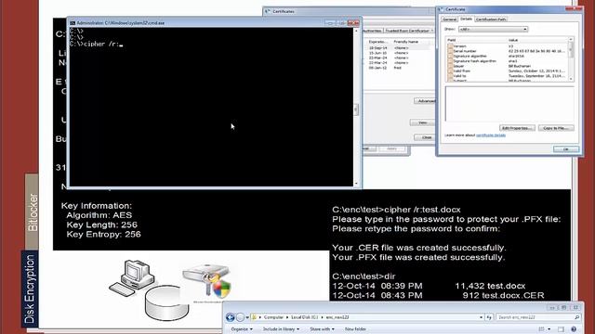Switch to the Details tab in Certificate

(x=466, y=19)
